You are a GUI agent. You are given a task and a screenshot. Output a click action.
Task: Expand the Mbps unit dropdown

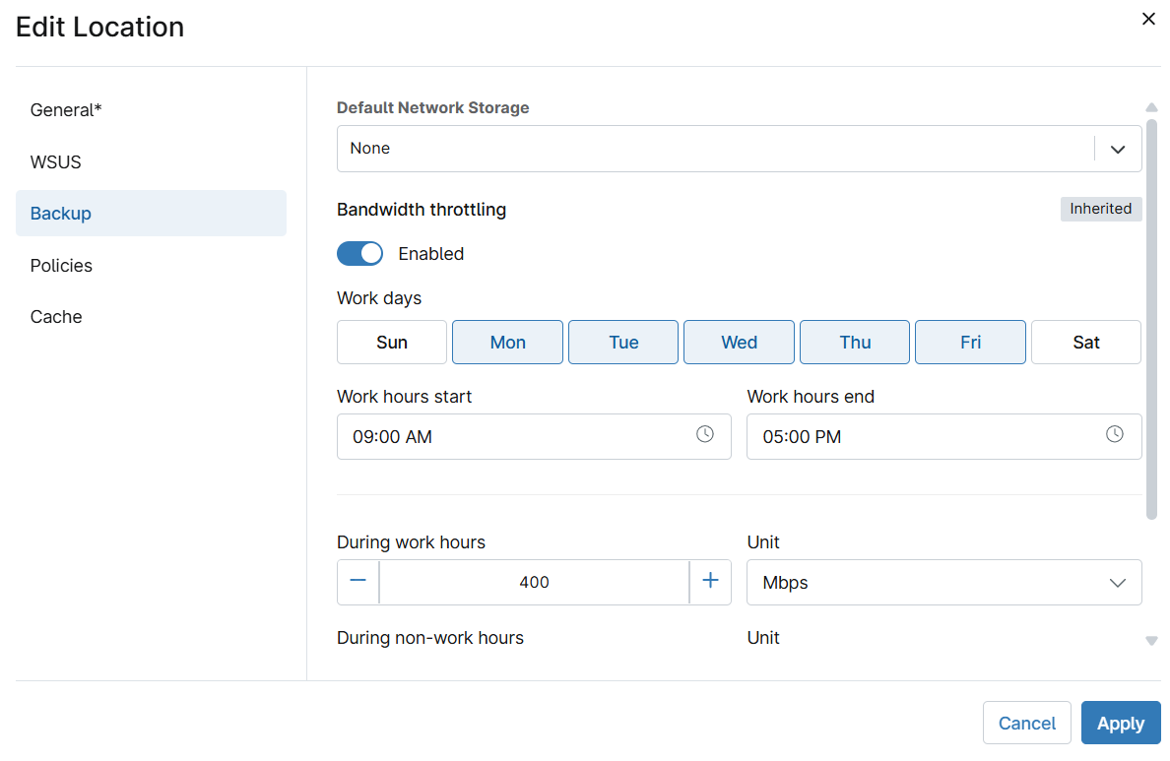click(x=943, y=583)
